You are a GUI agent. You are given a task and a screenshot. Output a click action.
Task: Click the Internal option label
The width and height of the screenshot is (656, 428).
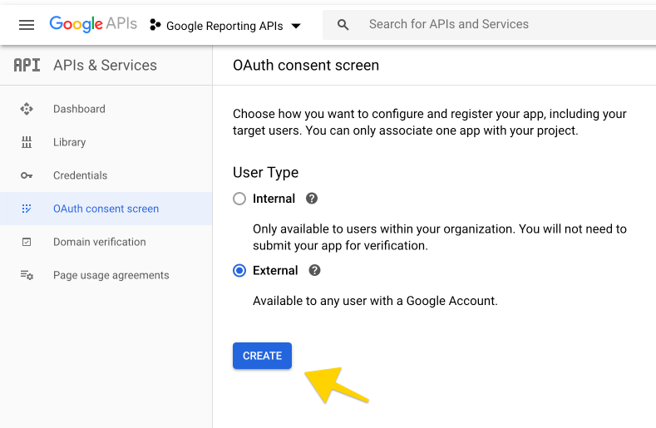(x=274, y=199)
